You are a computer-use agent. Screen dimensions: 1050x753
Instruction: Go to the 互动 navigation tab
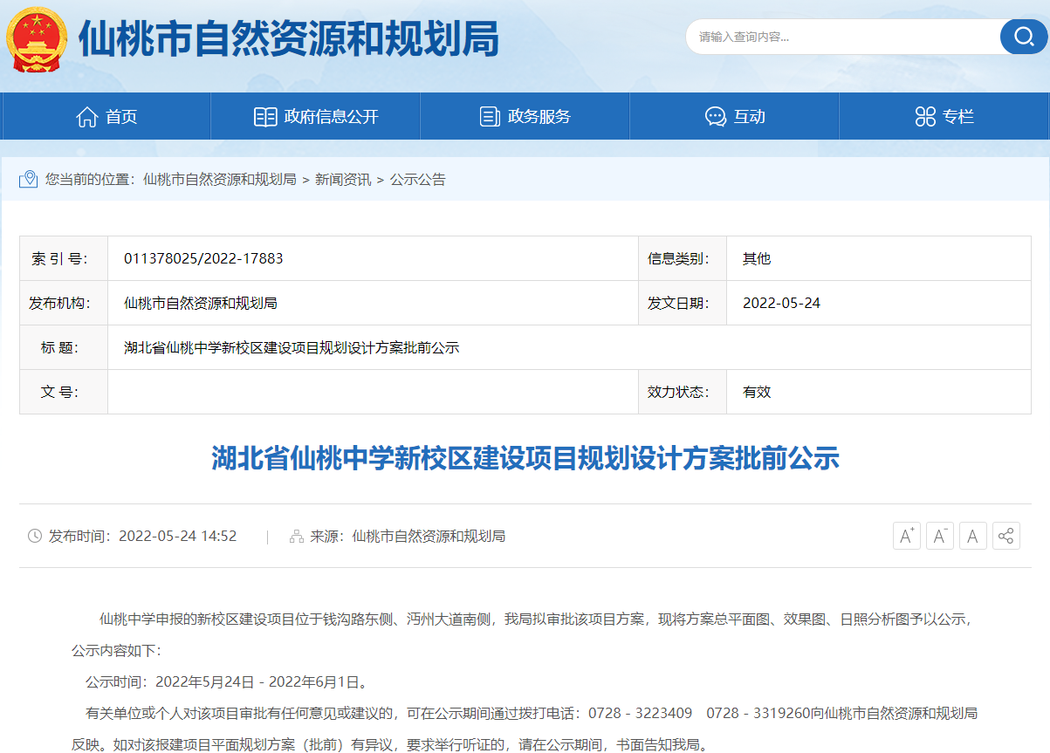[x=735, y=117]
